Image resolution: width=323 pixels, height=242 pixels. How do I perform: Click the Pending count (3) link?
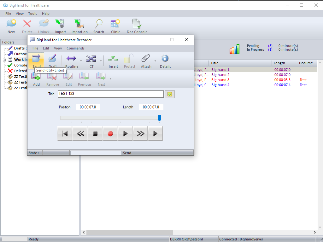[x=270, y=46]
